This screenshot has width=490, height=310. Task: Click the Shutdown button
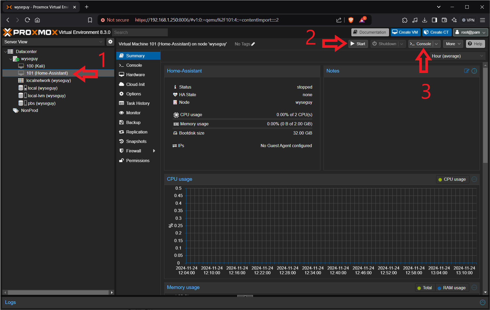[385, 44]
